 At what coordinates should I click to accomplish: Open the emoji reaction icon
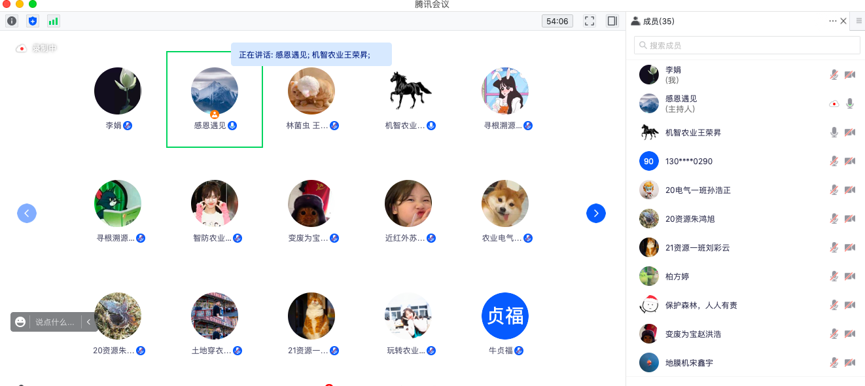(20, 322)
